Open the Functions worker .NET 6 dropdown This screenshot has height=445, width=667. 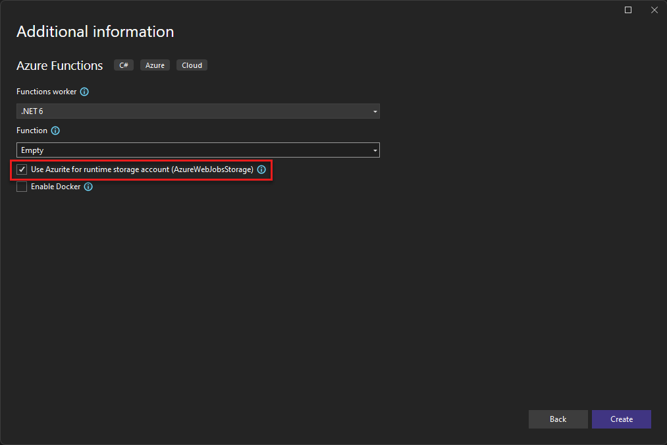(198, 111)
